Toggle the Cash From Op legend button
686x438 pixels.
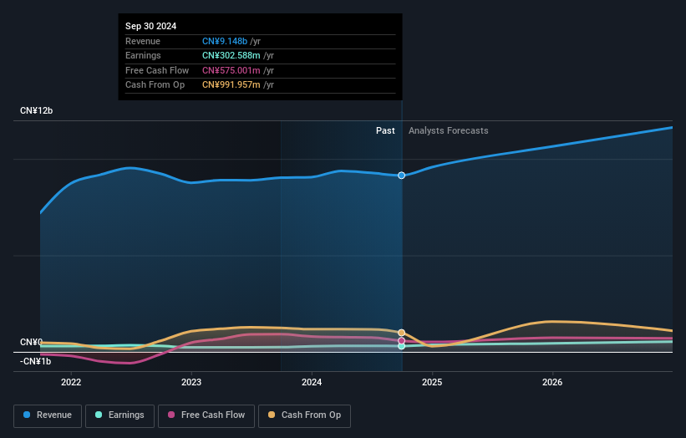tap(304, 415)
